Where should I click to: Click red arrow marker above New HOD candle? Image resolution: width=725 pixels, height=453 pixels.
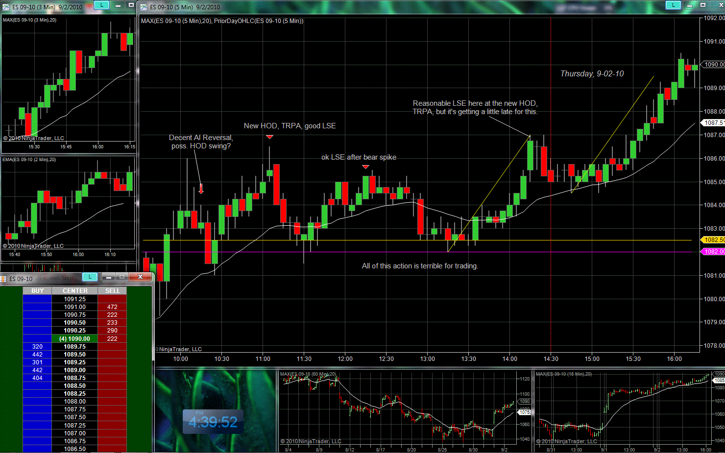click(269, 137)
